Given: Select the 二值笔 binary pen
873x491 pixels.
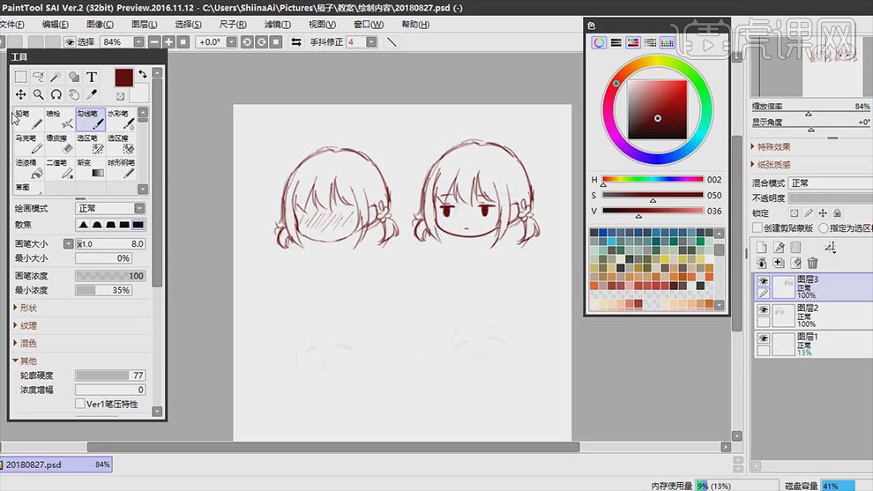Looking at the screenshot, I should click(59, 168).
